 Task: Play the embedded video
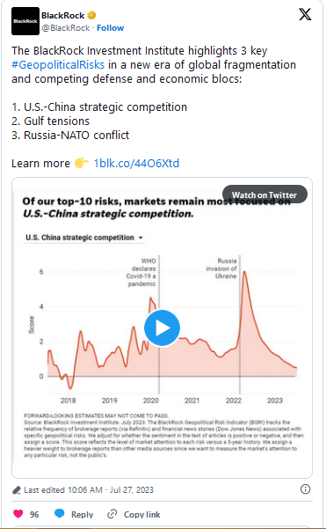pyautogui.click(x=162, y=328)
